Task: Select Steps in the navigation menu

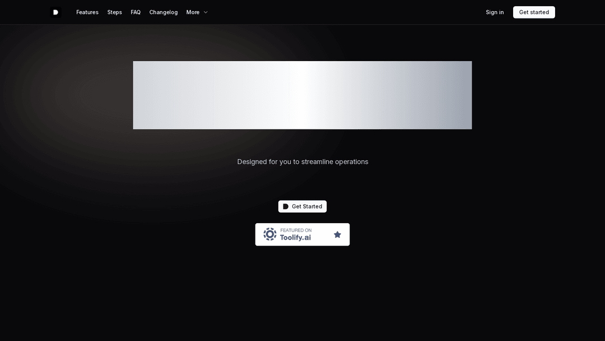Action: coord(114,12)
